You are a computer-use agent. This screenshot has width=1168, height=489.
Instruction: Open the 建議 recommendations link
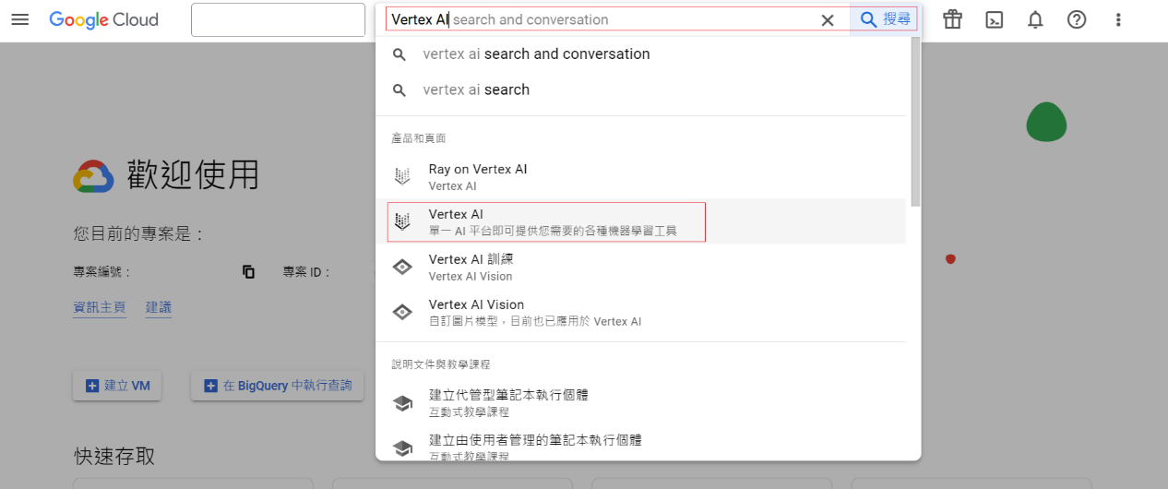[x=159, y=307]
